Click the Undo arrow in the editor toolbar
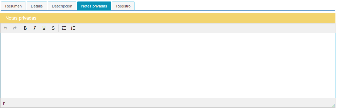Image resolution: width=337 pixels, height=109 pixels. pyautogui.click(x=5, y=28)
